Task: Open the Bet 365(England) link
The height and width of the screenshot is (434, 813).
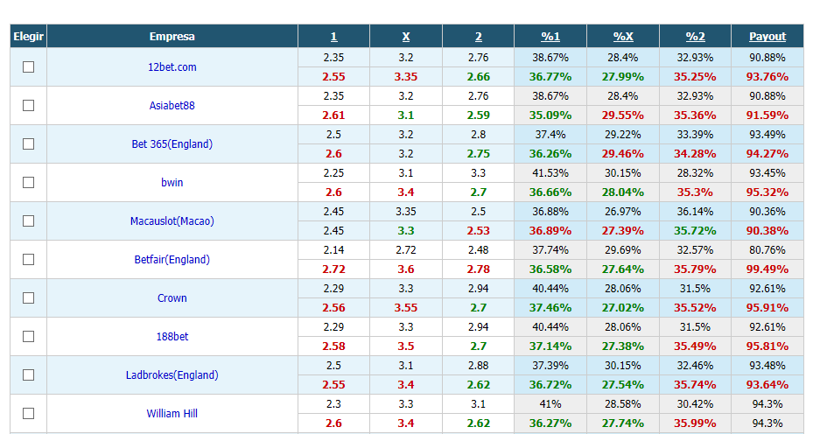Action: pos(172,144)
